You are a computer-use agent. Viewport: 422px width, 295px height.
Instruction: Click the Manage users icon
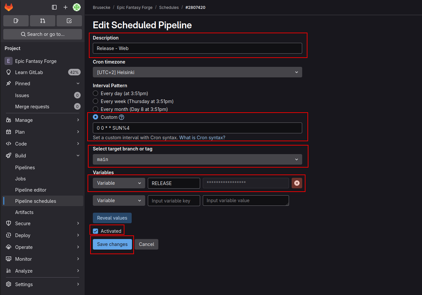9,120
